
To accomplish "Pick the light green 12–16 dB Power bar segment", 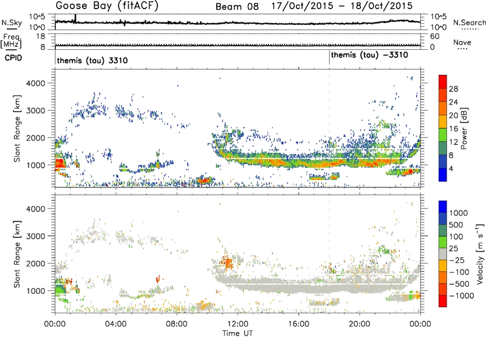I will click(x=443, y=135).
